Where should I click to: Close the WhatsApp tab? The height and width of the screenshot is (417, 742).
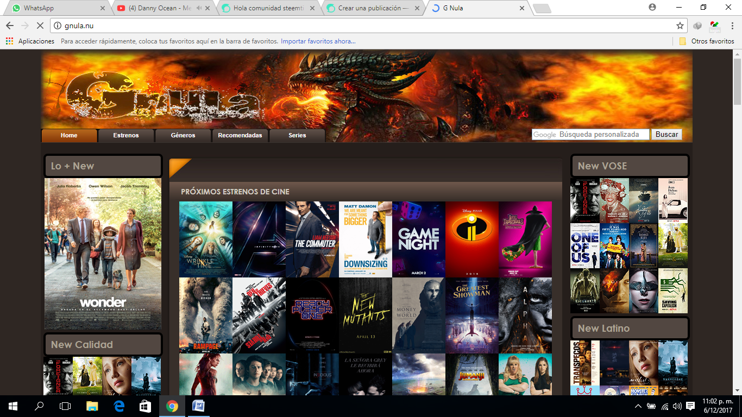[103, 8]
